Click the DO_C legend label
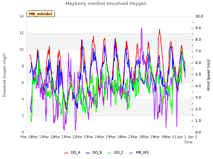Viewport: 213px width, 159px height. click(119, 153)
